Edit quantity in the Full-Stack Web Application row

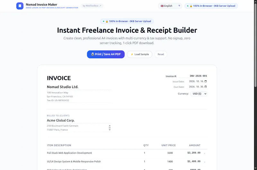(x=145, y=153)
